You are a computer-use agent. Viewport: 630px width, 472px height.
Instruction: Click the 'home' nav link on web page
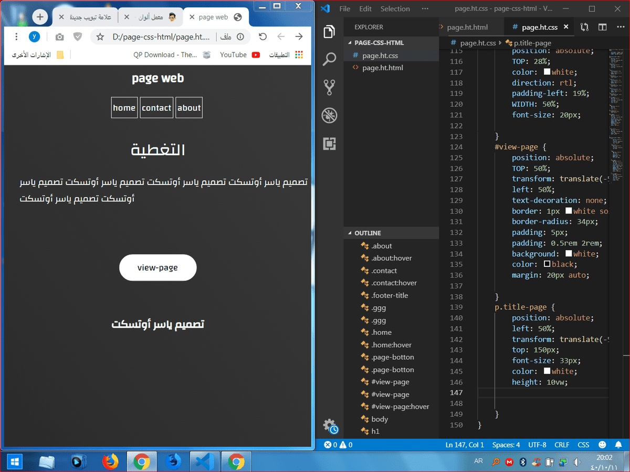point(124,108)
